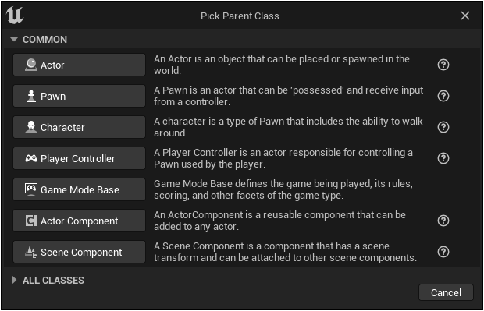Click the chess pawn icon
The height and width of the screenshot is (311, 484).
31,96
